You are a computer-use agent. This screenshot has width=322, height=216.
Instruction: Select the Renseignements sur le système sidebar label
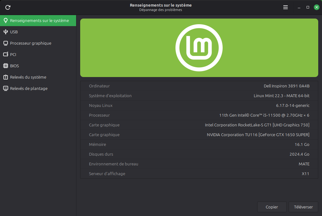pyautogui.click(x=39, y=20)
